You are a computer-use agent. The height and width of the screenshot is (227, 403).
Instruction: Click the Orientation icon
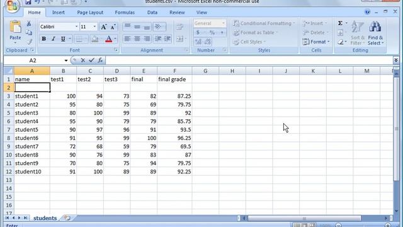[x=158, y=26]
